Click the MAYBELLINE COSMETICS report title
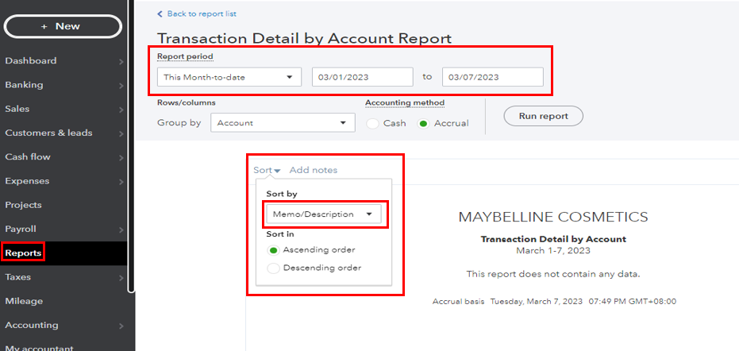This screenshot has width=739, height=351. pyautogui.click(x=552, y=217)
